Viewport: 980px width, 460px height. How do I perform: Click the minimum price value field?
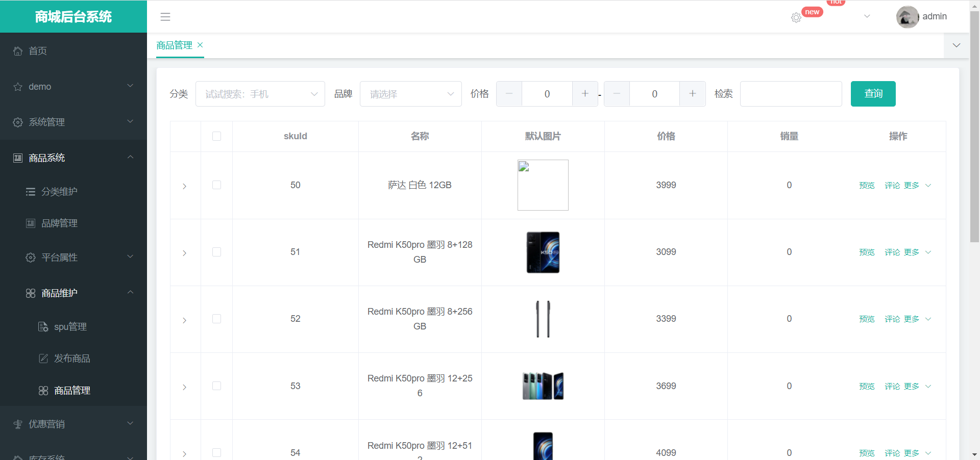pos(547,94)
